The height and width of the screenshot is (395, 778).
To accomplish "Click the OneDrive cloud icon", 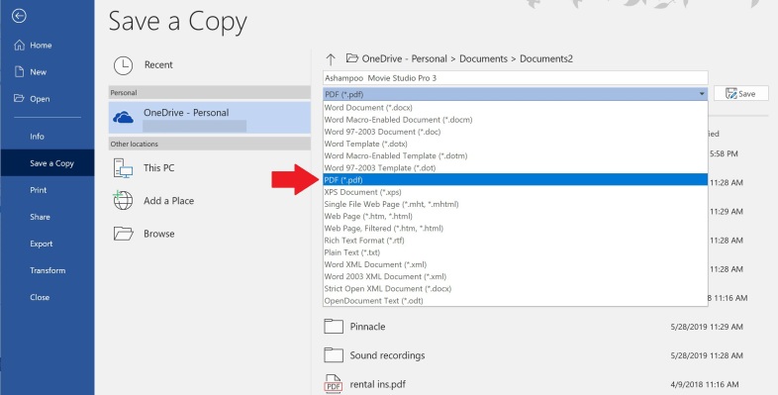I will [x=123, y=118].
